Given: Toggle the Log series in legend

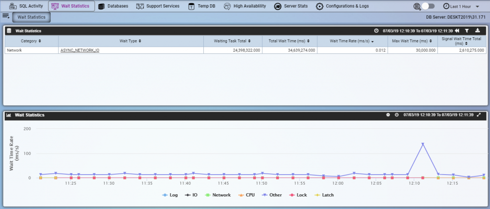Looking at the screenshot, I should pyautogui.click(x=170, y=195).
